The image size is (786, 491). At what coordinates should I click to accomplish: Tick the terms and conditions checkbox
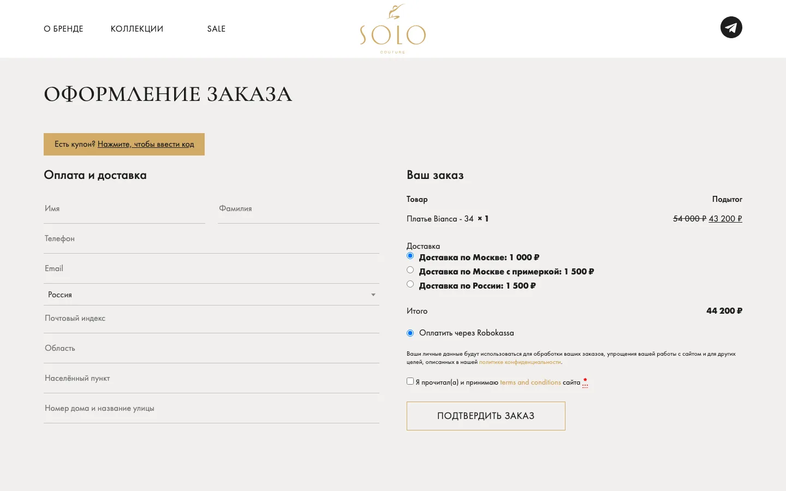(410, 381)
